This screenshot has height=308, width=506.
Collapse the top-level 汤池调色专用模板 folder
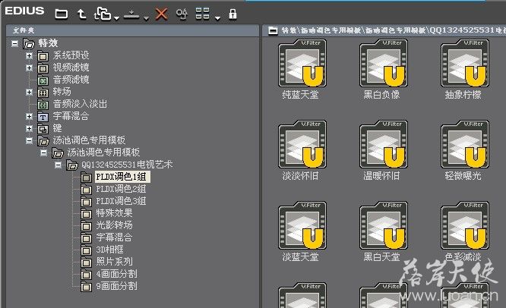pos(29,140)
